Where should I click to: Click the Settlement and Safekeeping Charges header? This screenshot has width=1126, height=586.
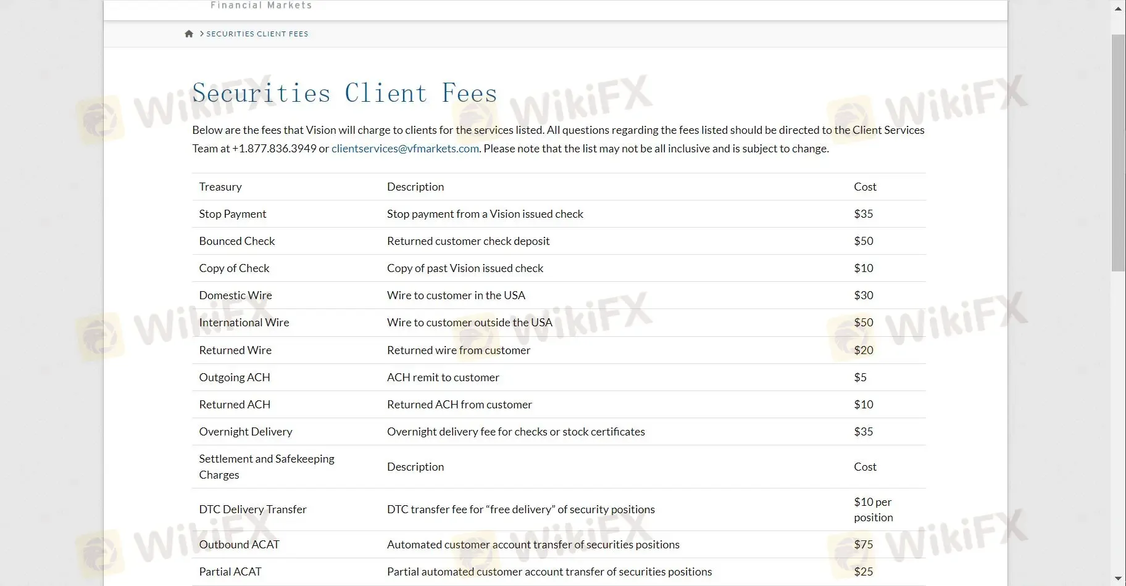click(267, 467)
